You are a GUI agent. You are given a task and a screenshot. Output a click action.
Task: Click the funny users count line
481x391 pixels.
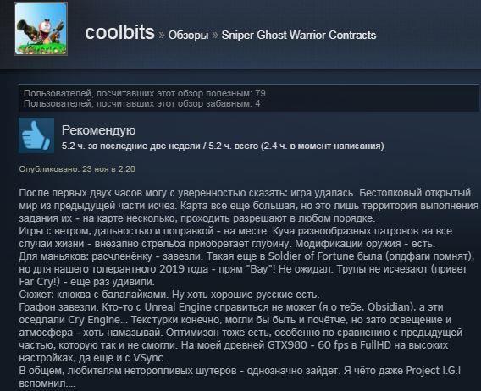click(x=141, y=103)
